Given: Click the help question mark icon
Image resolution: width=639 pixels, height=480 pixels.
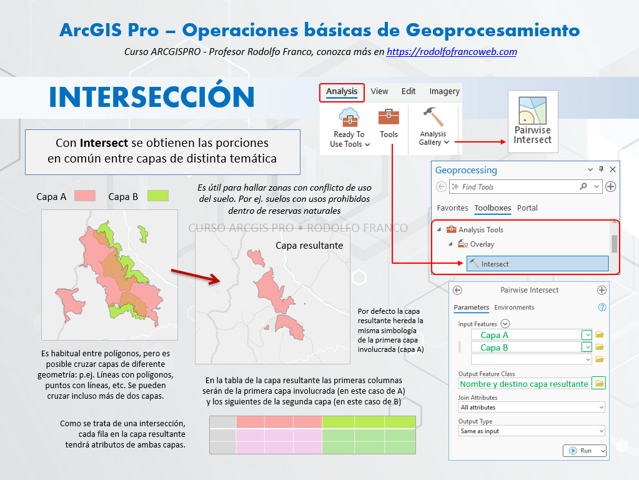Looking at the screenshot, I should (x=602, y=307).
